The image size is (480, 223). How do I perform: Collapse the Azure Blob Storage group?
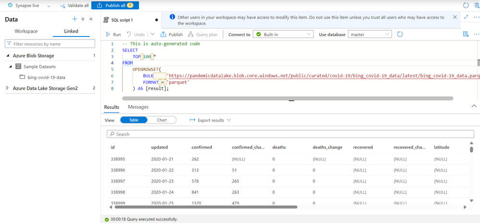point(8,56)
